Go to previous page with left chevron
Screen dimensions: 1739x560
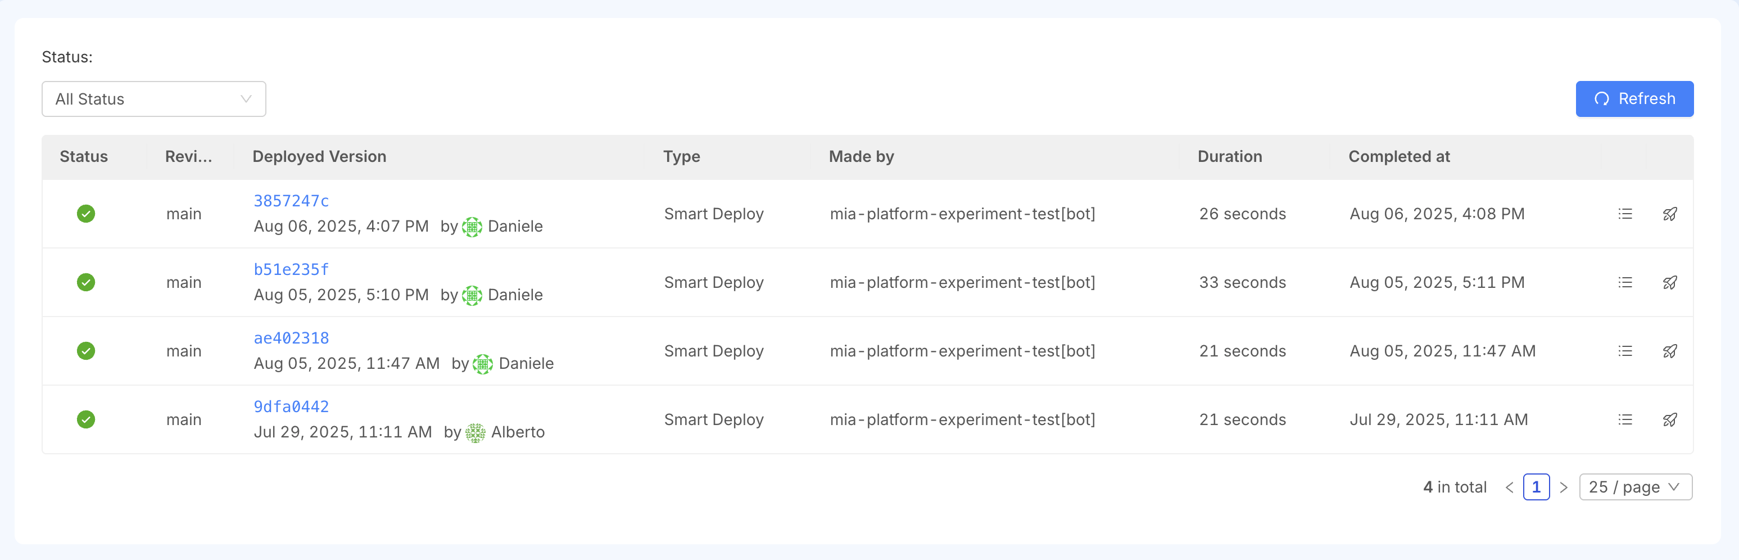point(1510,487)
